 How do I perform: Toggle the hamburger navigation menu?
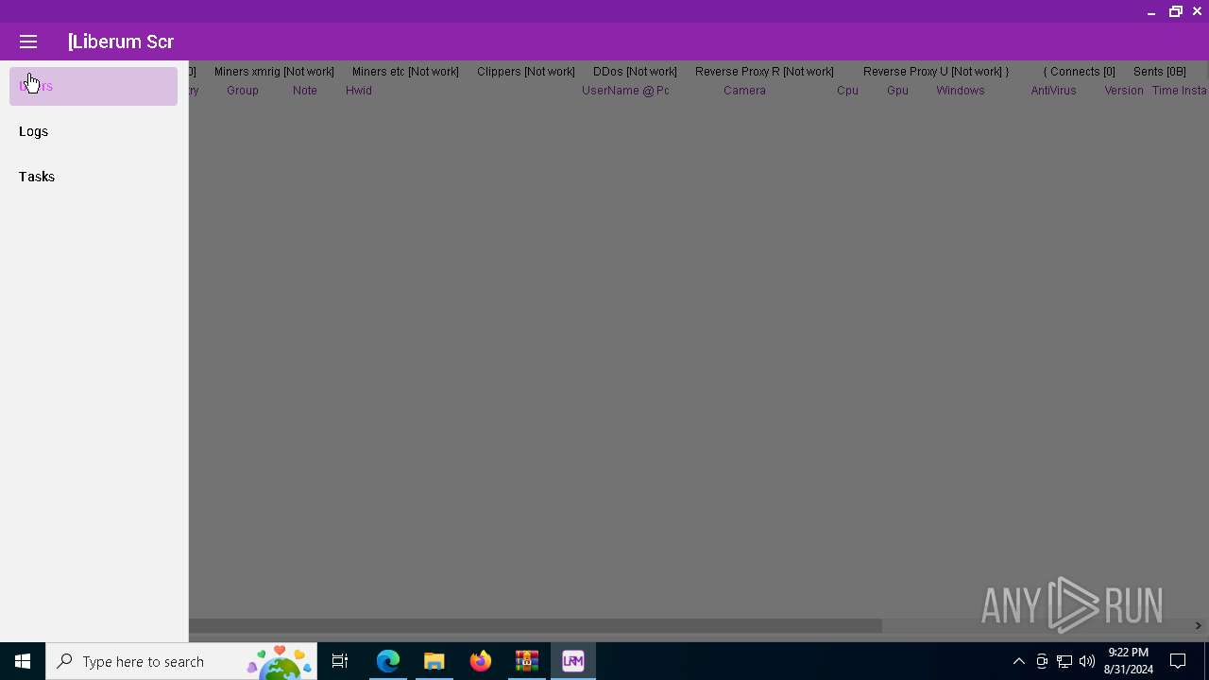[28, 42]
